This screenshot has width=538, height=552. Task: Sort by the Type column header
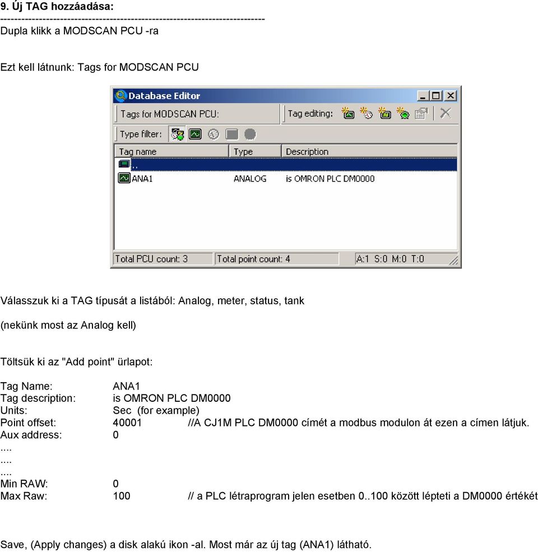(255, 151)
